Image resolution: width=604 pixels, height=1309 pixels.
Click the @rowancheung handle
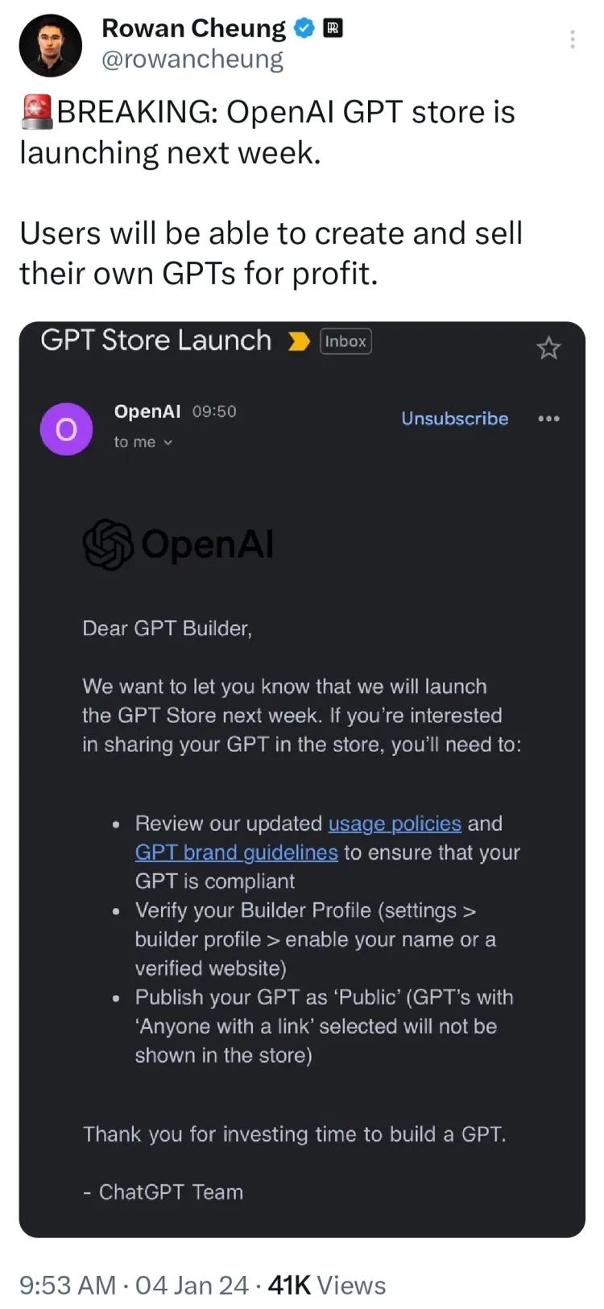coord(192,60)
